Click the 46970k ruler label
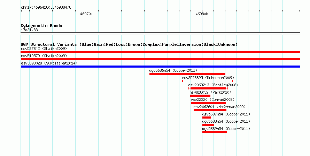Screen dimensions: 310x156 point(86,14)
